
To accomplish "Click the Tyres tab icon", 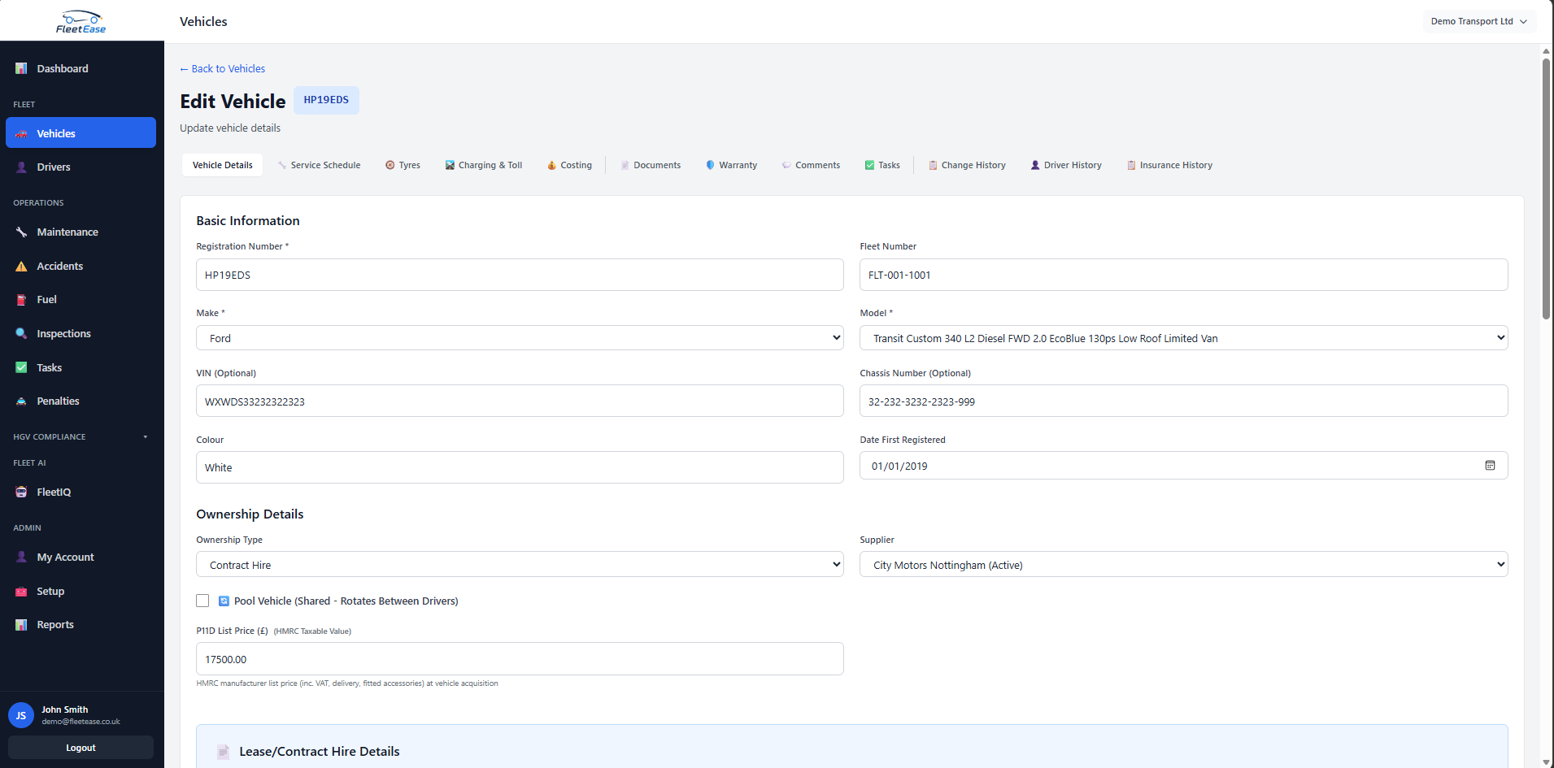I will tap(390, 165).
